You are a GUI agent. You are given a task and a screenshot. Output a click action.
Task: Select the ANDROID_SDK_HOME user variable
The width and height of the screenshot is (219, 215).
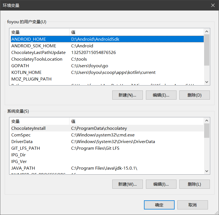(34, 46)
